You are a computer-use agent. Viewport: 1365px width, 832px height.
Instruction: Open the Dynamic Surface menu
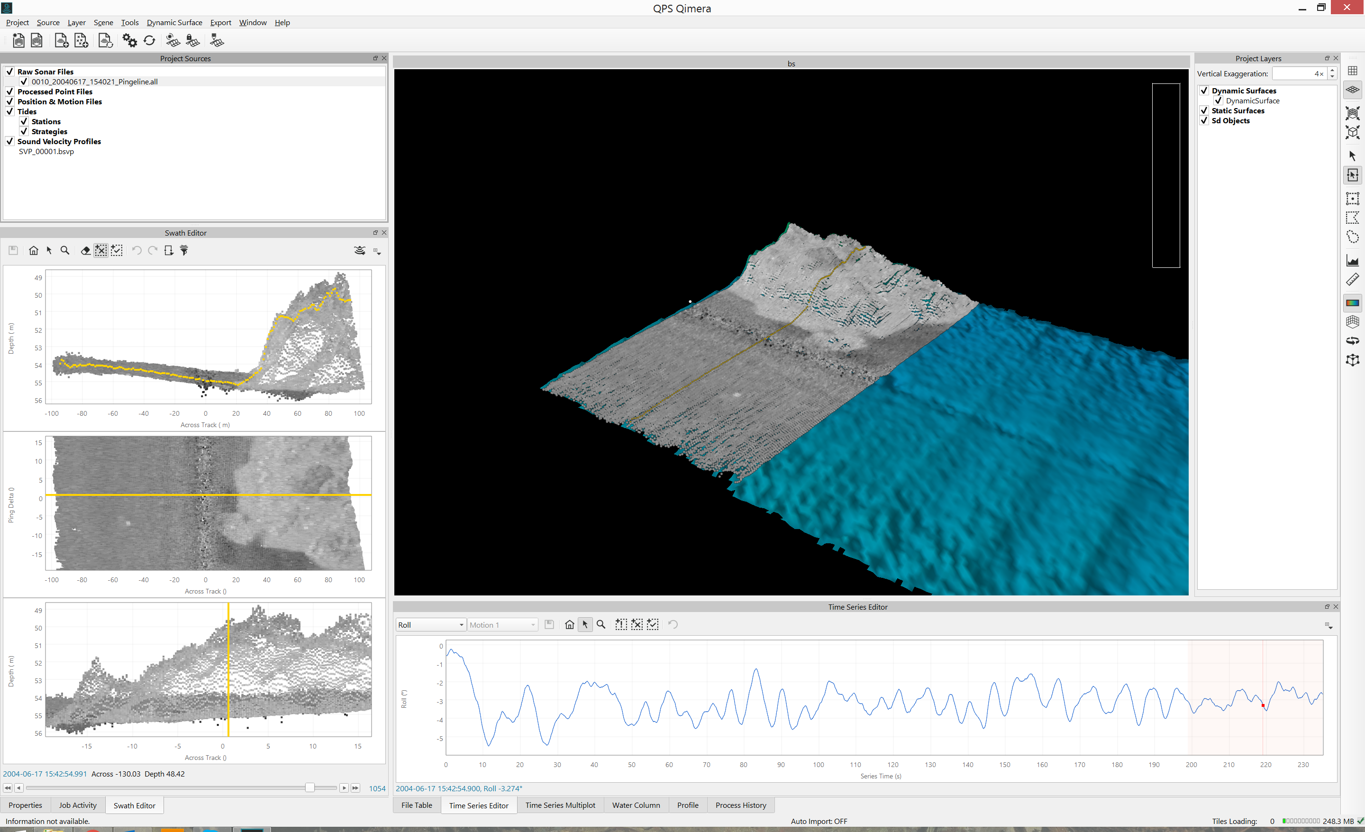pyautogui.click(x=174, y=23)
